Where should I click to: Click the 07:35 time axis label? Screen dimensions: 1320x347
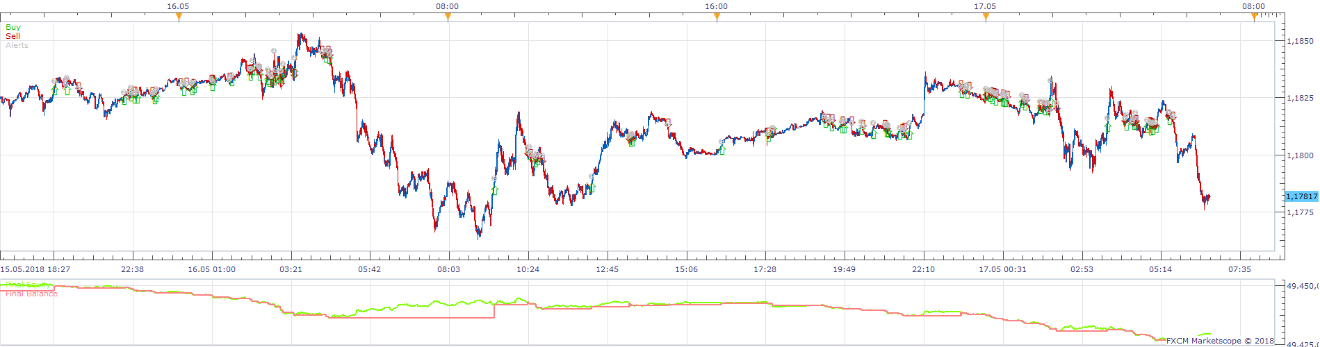(x=1239, y=269)
